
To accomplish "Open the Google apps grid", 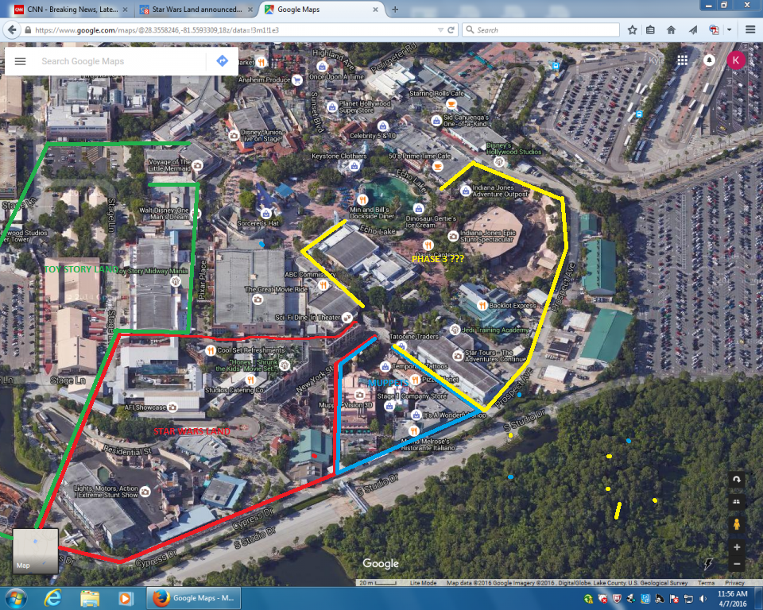I will [682, 60].
